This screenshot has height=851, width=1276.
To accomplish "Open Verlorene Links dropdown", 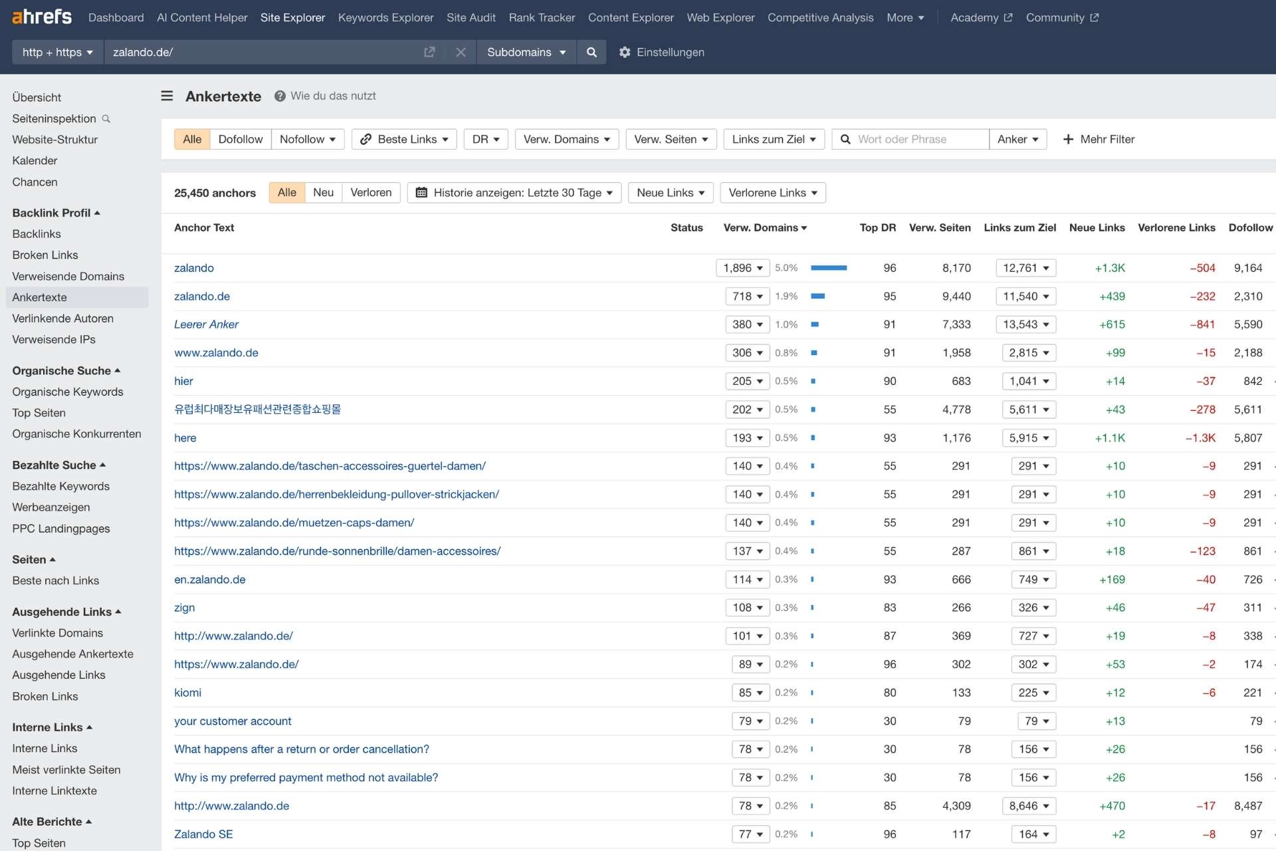I will click(773, 193).
